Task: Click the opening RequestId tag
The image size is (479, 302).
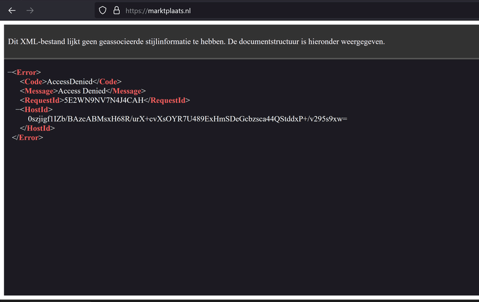Action: (x=42, y=100)
